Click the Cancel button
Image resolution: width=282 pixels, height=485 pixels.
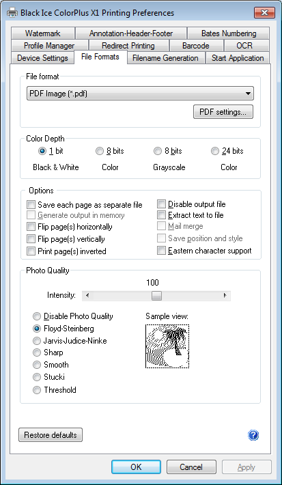(x=191, y=467)
